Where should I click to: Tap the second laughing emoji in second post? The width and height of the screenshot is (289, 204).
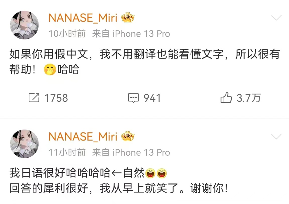tap(162, 173)
